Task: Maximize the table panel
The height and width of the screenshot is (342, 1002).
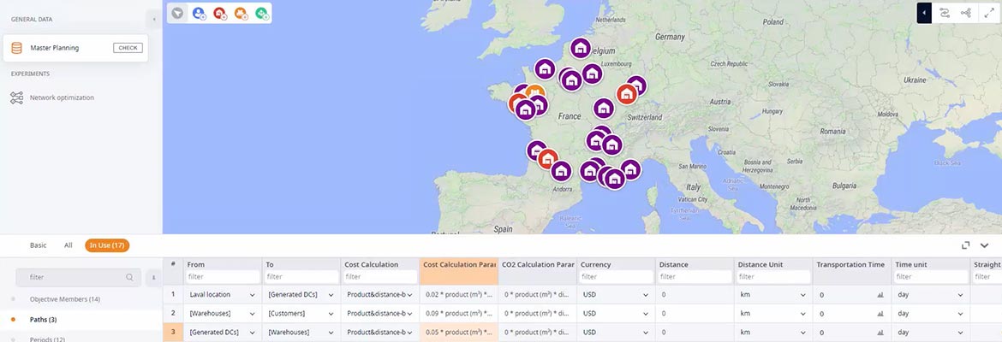Action: tap(965, 245)
